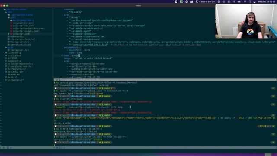This screenshot has width=277, height=156.
Task: Click the vcluster-values.yaml file icon
Action: click(11, 31)
